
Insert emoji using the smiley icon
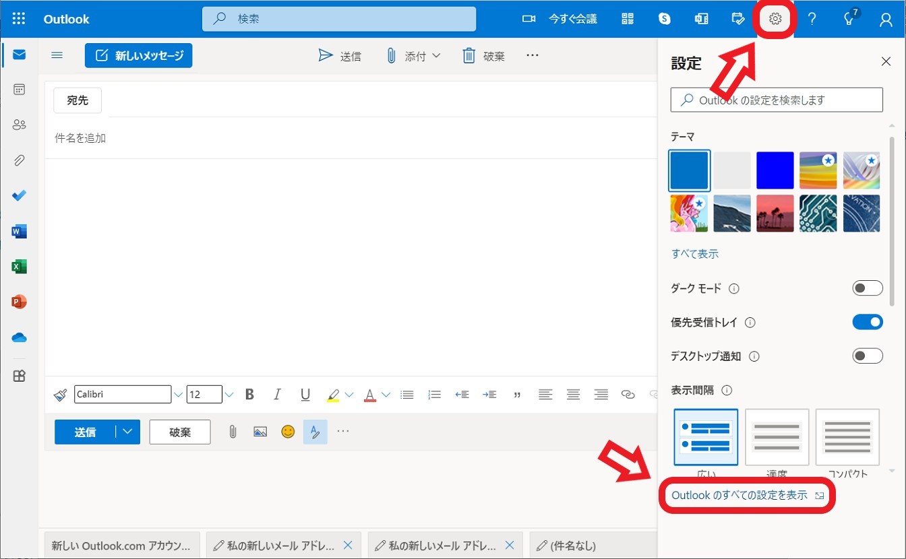point(288,432)
